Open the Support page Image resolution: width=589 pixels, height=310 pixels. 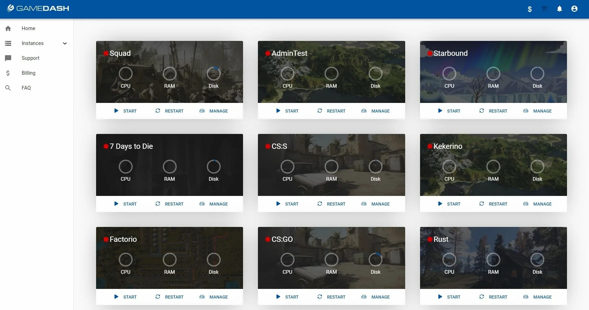click(x=30, y=58)
